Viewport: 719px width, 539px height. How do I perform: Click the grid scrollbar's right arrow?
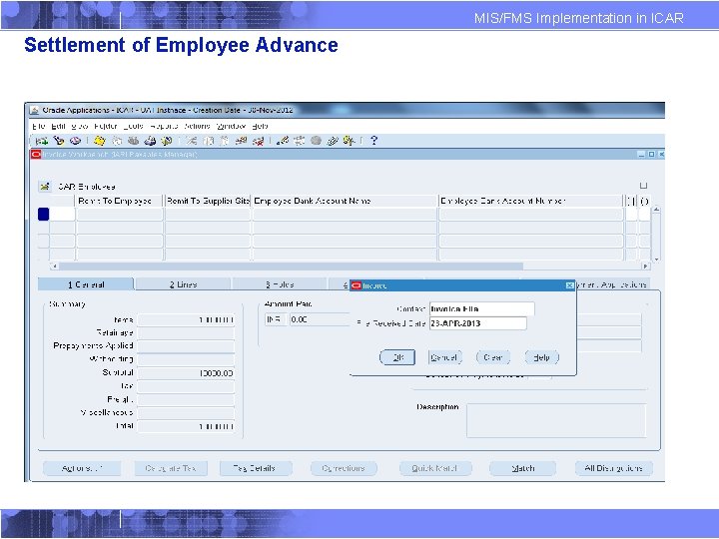click(x=646, y=266)
